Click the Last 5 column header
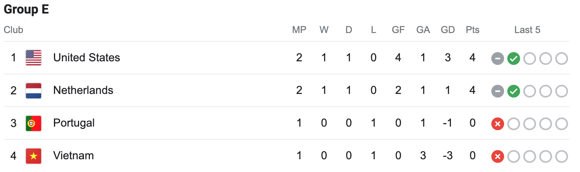Viewport: 580px width, 172px height. click(x=527, y=30)
